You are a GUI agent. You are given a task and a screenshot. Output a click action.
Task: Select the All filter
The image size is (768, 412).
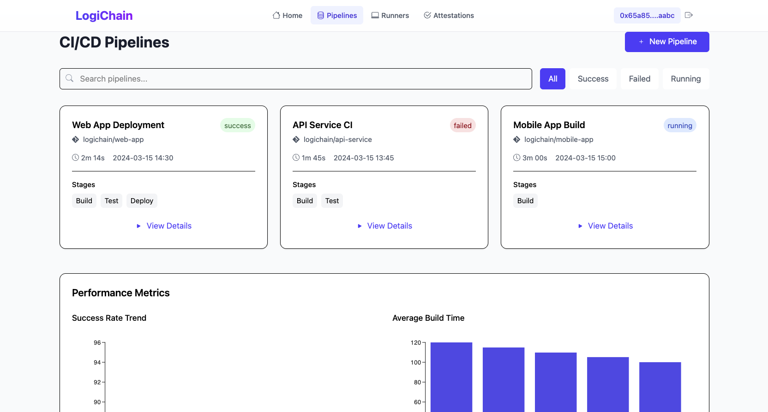[552, 79]
